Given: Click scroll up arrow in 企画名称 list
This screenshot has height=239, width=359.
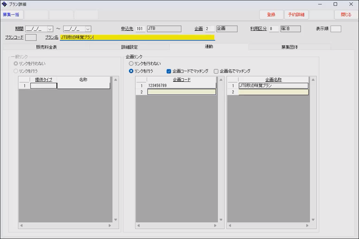Looking at the screenshot, I should 313,80.
